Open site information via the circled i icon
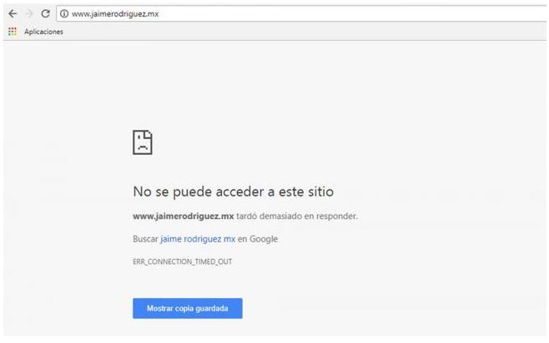Image resolution: width=549 pixels, height=343 pixels. (x=64, y=13)
